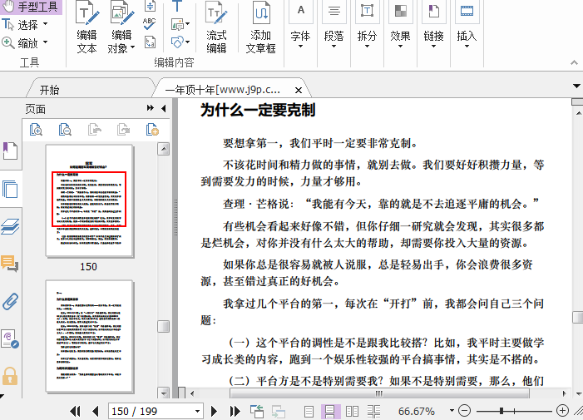Jump to the first page
Image resolution: width=583 pixels, height=420 pixels.
click(x=75, y=411)
